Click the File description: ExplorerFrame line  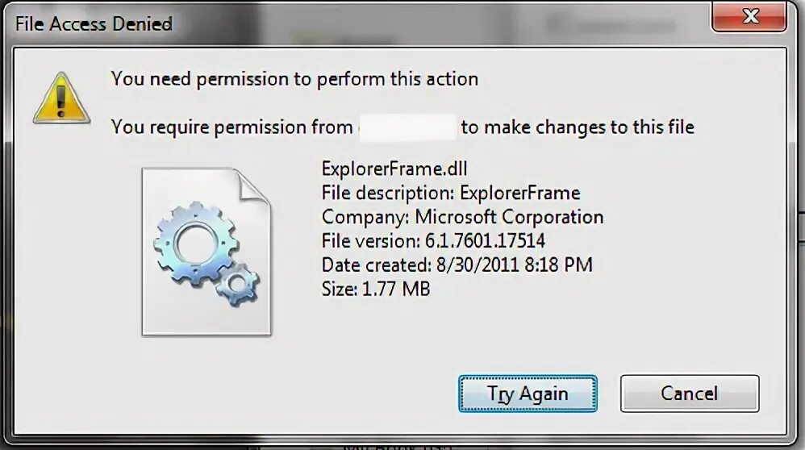[451, 193]
